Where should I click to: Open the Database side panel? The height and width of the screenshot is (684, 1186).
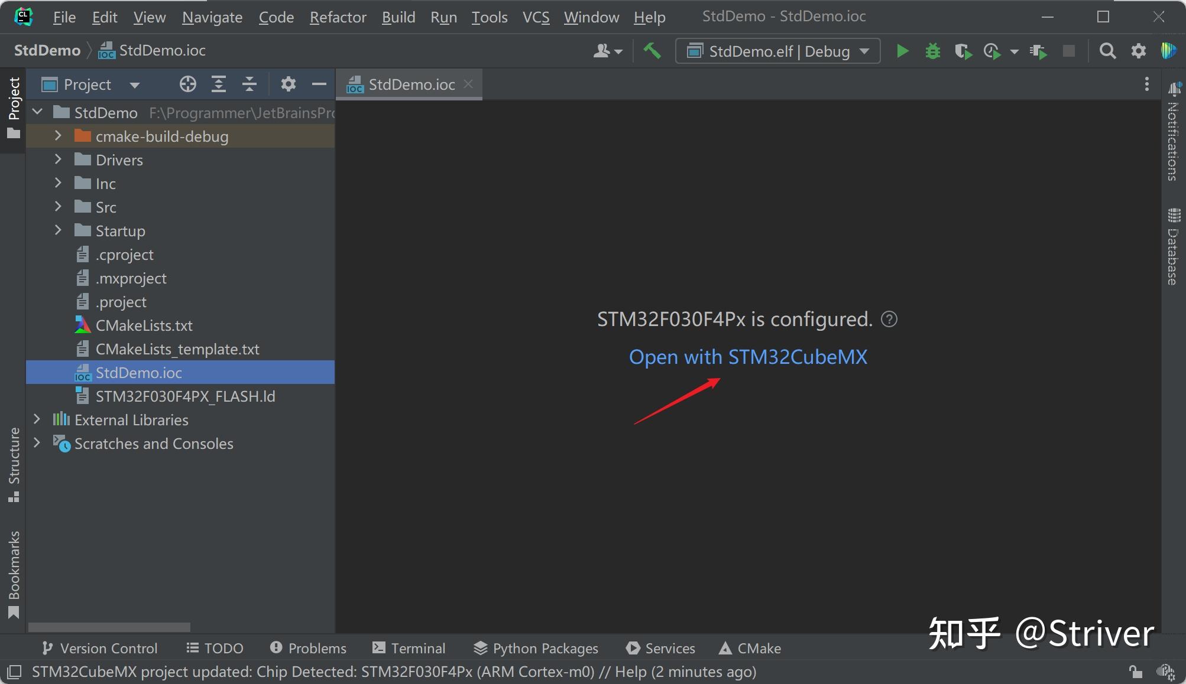(x=1174, y=246)
